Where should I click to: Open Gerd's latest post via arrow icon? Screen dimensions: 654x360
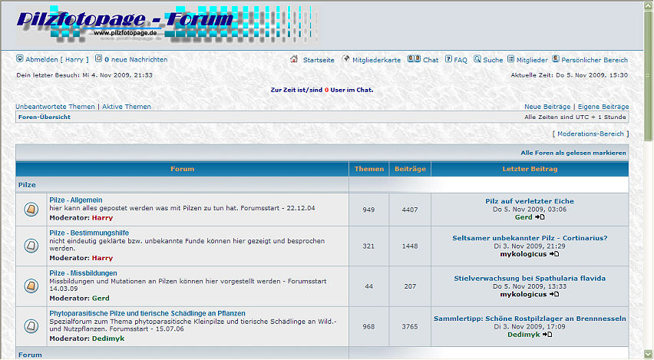(x=540, y=217)
